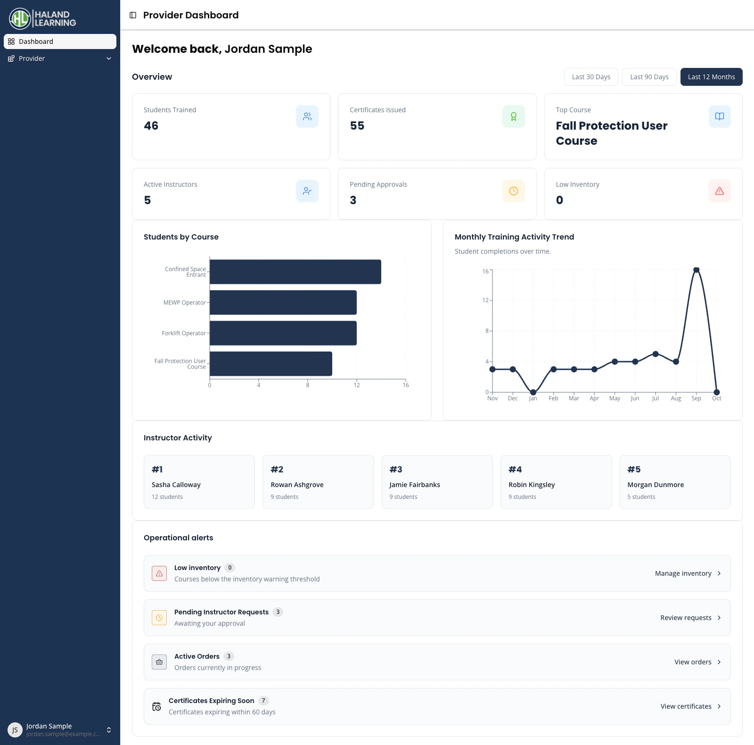Select the Last 12 Months range
The width and height of the screenshot is (754, 745).
(712, 77)
